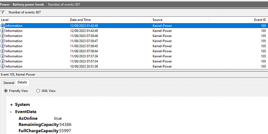Select the date 11/08/2023 07:58:48
The width and height of the screenshot is (268, 134).
84,36
